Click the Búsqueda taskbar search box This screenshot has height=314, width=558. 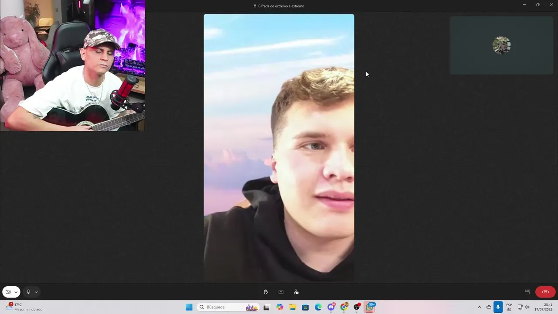pyautogui.click(x=228, y=307)
